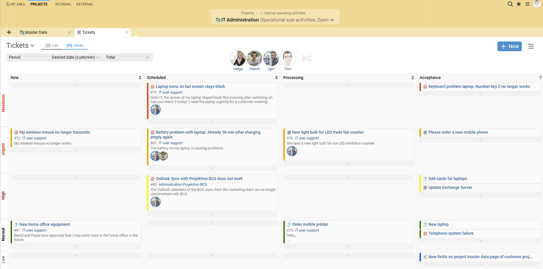Click tools icon on Update Exchange Server
The width and height of the screenshot is (543, 269).
point(425,188)
